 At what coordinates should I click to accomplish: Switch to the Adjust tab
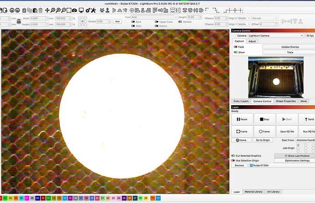(x=252, y=41)
